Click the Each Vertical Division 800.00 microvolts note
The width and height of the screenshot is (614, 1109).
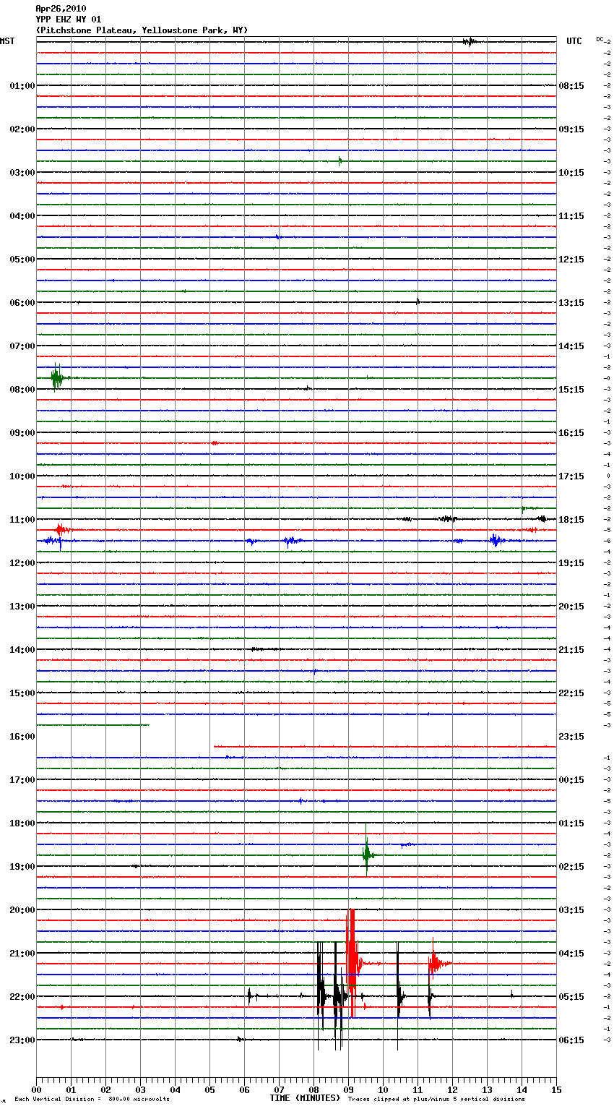[x=92, y=1100]
